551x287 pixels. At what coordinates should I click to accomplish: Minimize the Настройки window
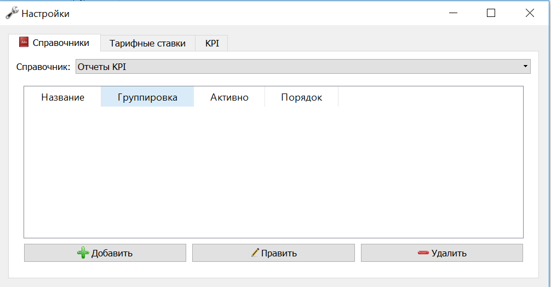coord(454,13)
